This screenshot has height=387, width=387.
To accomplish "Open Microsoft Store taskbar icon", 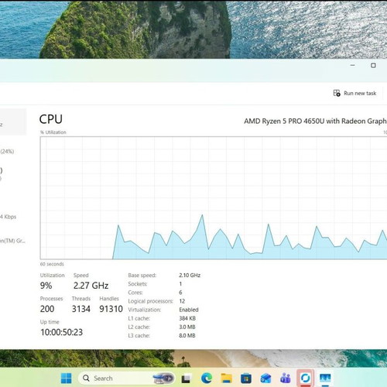I will 246,378.
